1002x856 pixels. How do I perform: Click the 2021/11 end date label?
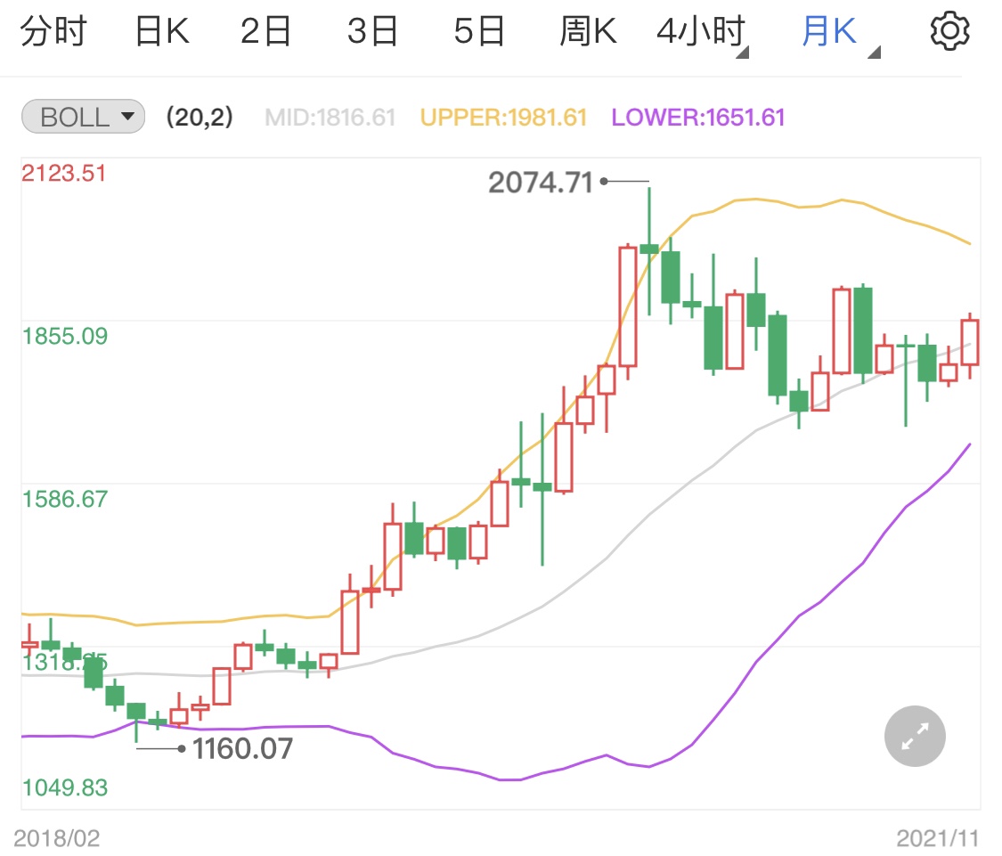(938, 838)
